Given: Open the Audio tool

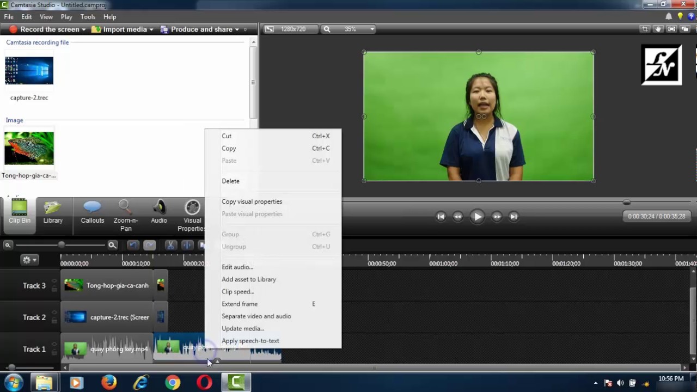Looking at the screenshot, I should pyautogui.click(x=159, y=212).
